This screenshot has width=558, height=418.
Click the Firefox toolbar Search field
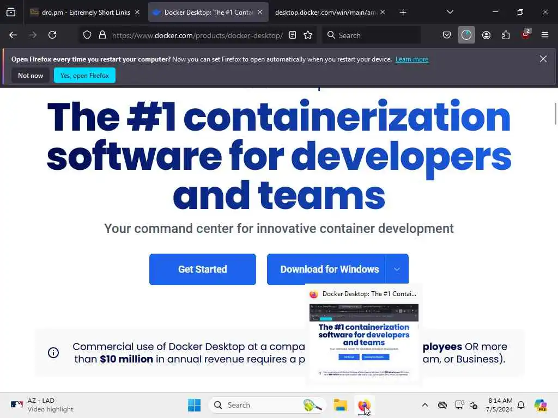point(371,35)
